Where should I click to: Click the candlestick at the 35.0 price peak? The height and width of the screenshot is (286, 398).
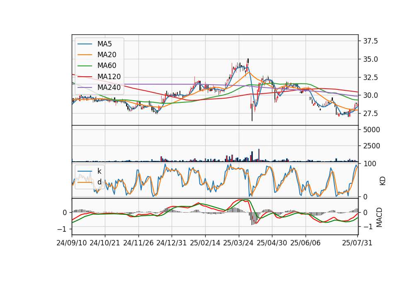click(x=248, y=61)
